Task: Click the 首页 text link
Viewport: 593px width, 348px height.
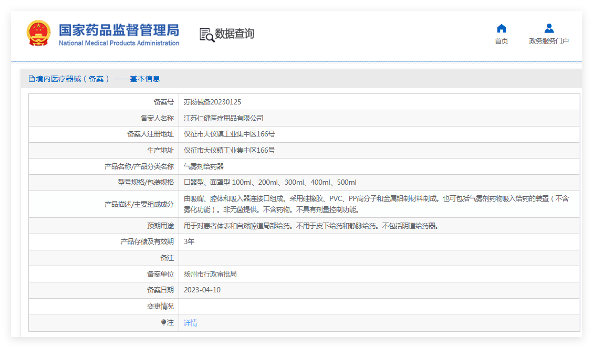Action: click(x=501, y=41)
